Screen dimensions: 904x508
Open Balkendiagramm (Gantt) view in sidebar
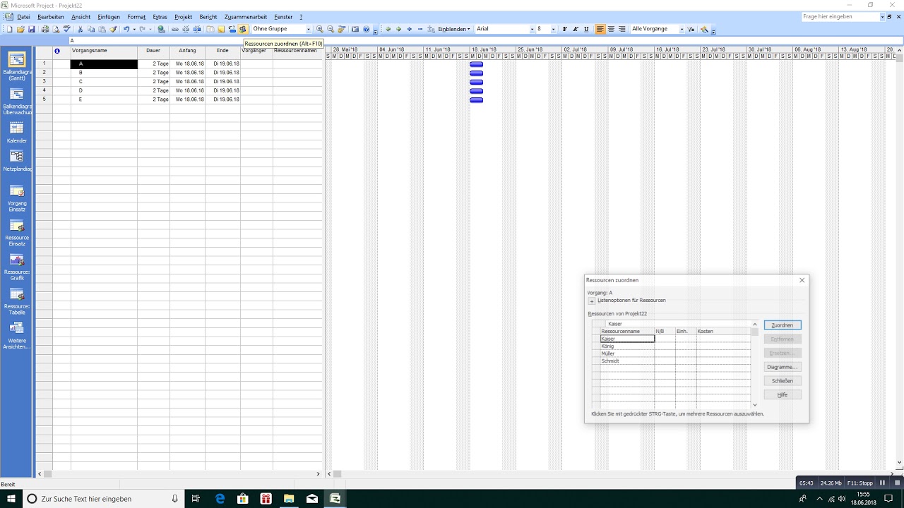coord(16,66)
